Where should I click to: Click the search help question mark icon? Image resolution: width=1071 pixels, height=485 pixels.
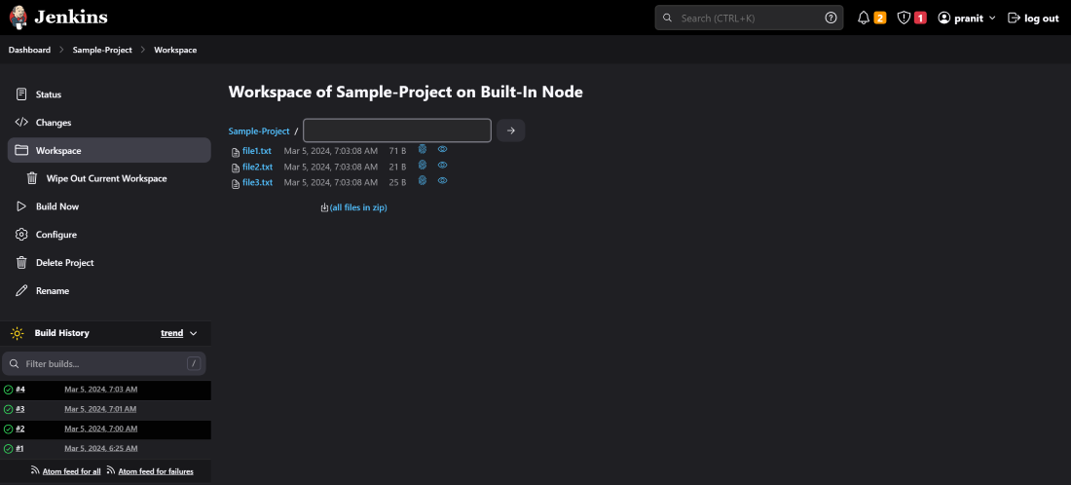click(x=831, y=18)
